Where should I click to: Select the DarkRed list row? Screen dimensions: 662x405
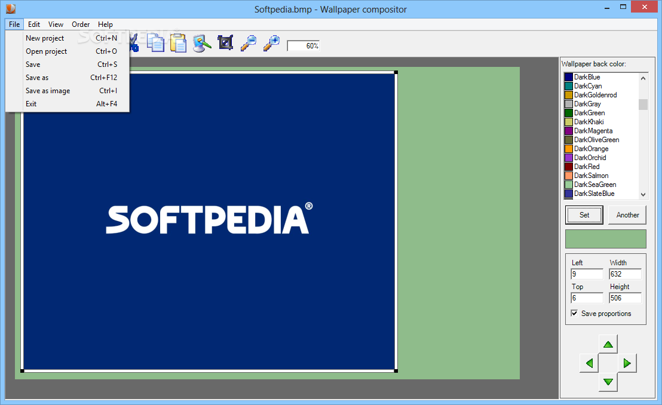(601, 167)
